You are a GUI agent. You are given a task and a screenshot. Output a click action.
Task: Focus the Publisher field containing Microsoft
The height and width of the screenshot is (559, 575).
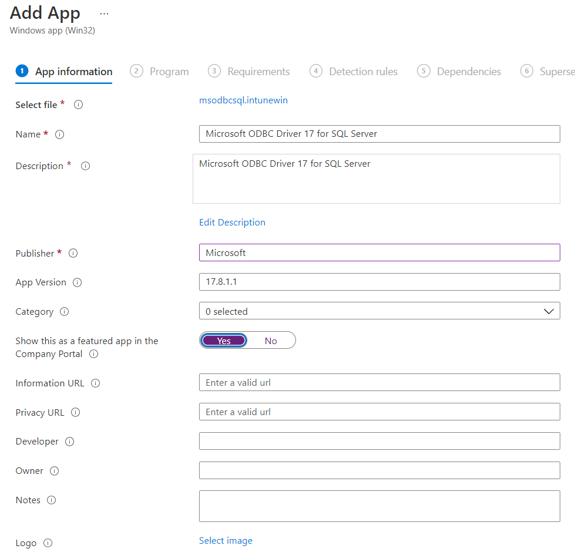coord(379,252)
